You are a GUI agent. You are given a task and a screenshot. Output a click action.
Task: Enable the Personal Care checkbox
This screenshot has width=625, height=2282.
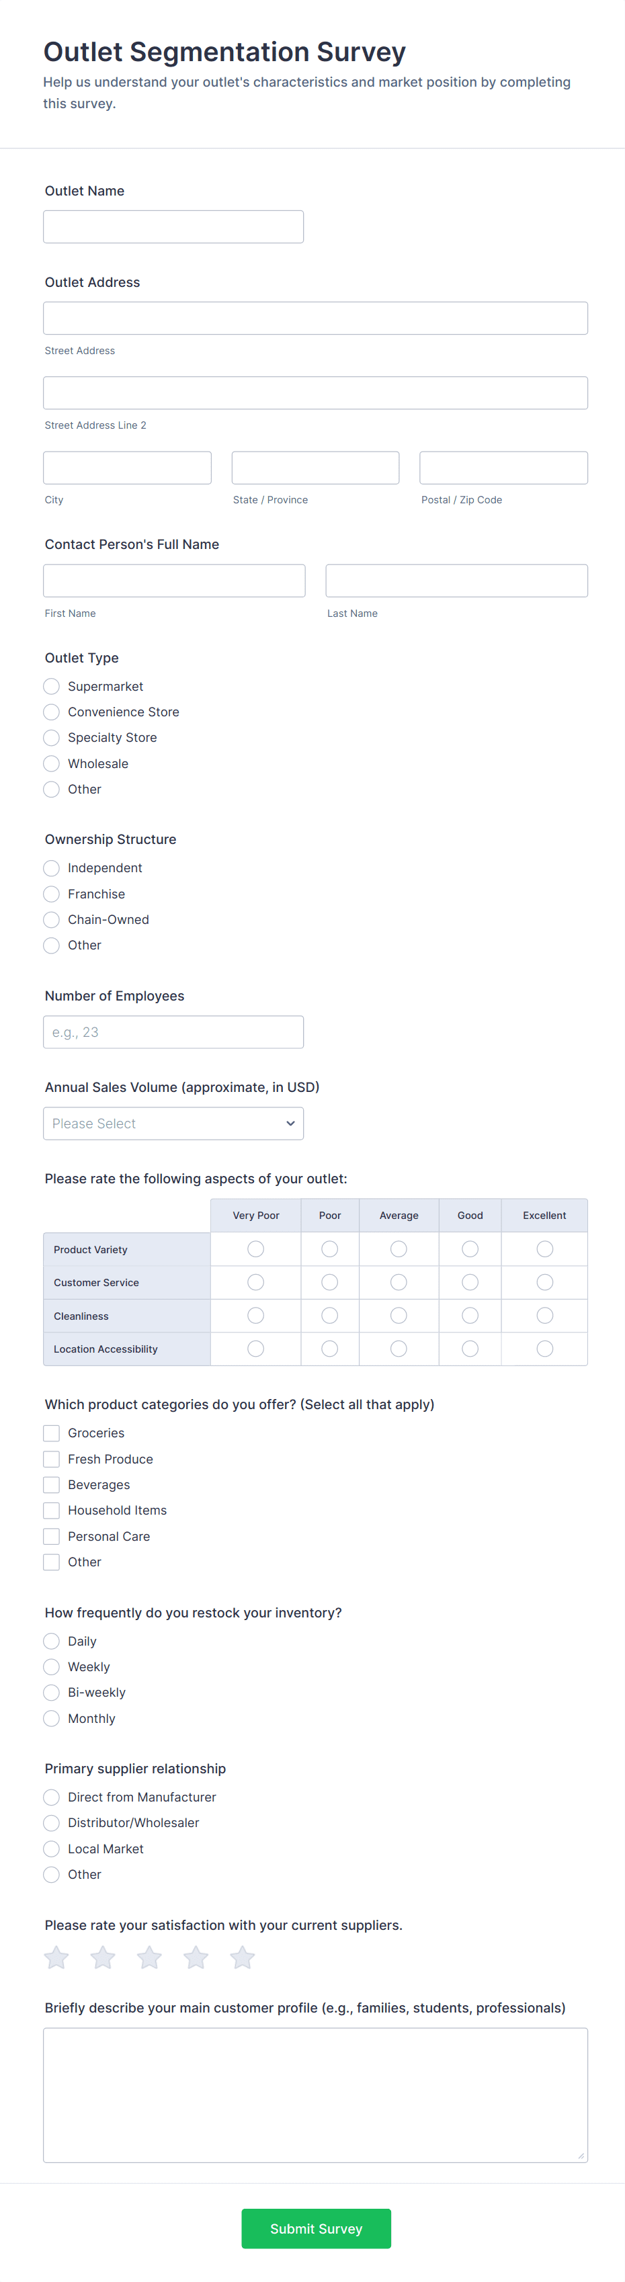tap(52, 1536)
